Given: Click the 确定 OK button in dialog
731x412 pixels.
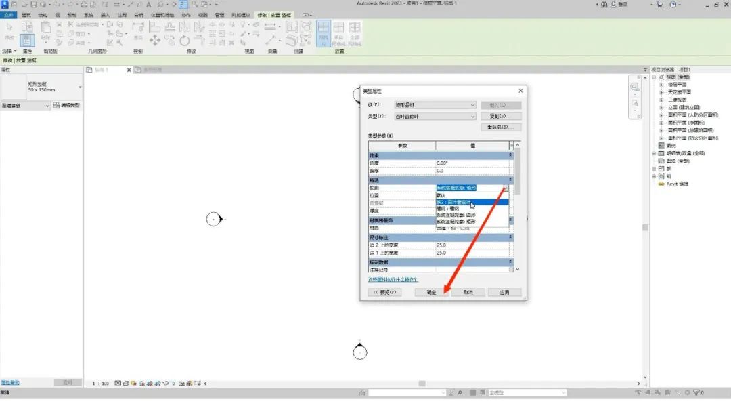Looking at the screenshot, I should point(431,293).
